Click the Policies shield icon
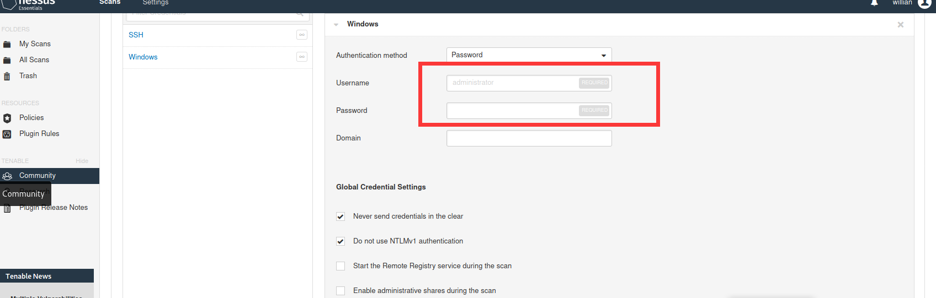 coord(7,118)
